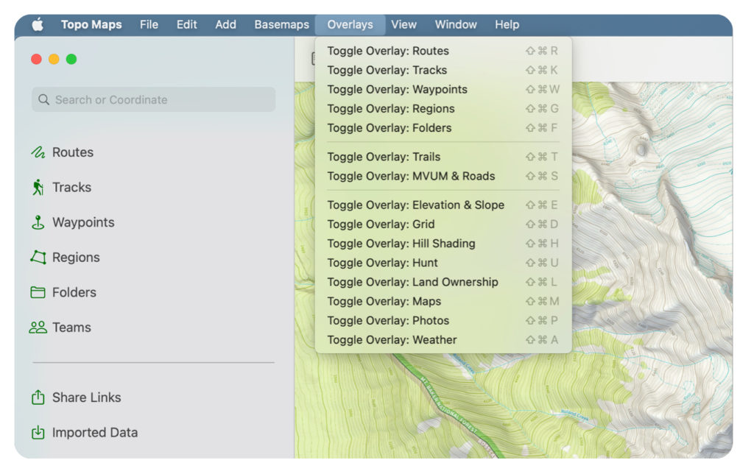Choose Toggle Overlay: Photos

coord(443,320)
